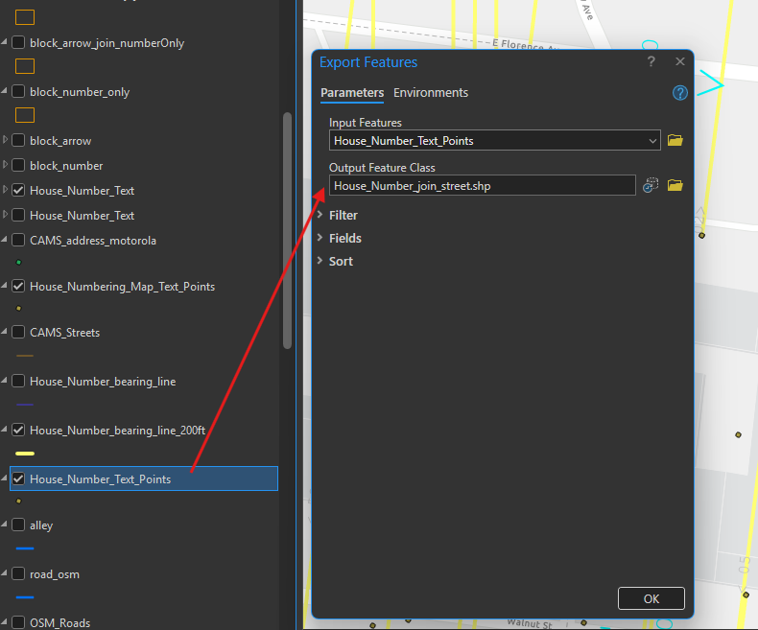The height and width of the screenshot is (630, 758).
Task: Browse for Output Feature Class folder icon
Action: 675,185
